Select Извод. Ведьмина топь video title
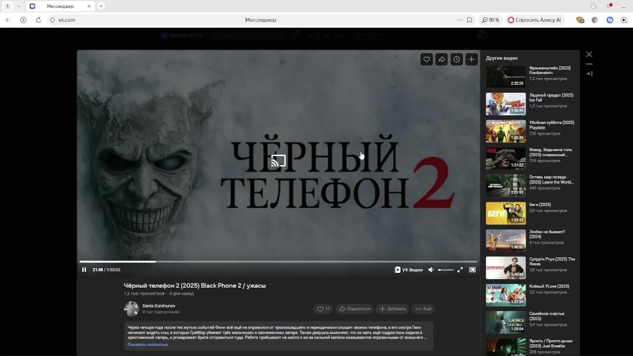Image resolution: width=633 pixels, height=356 pixels. (x=550, y=152)
